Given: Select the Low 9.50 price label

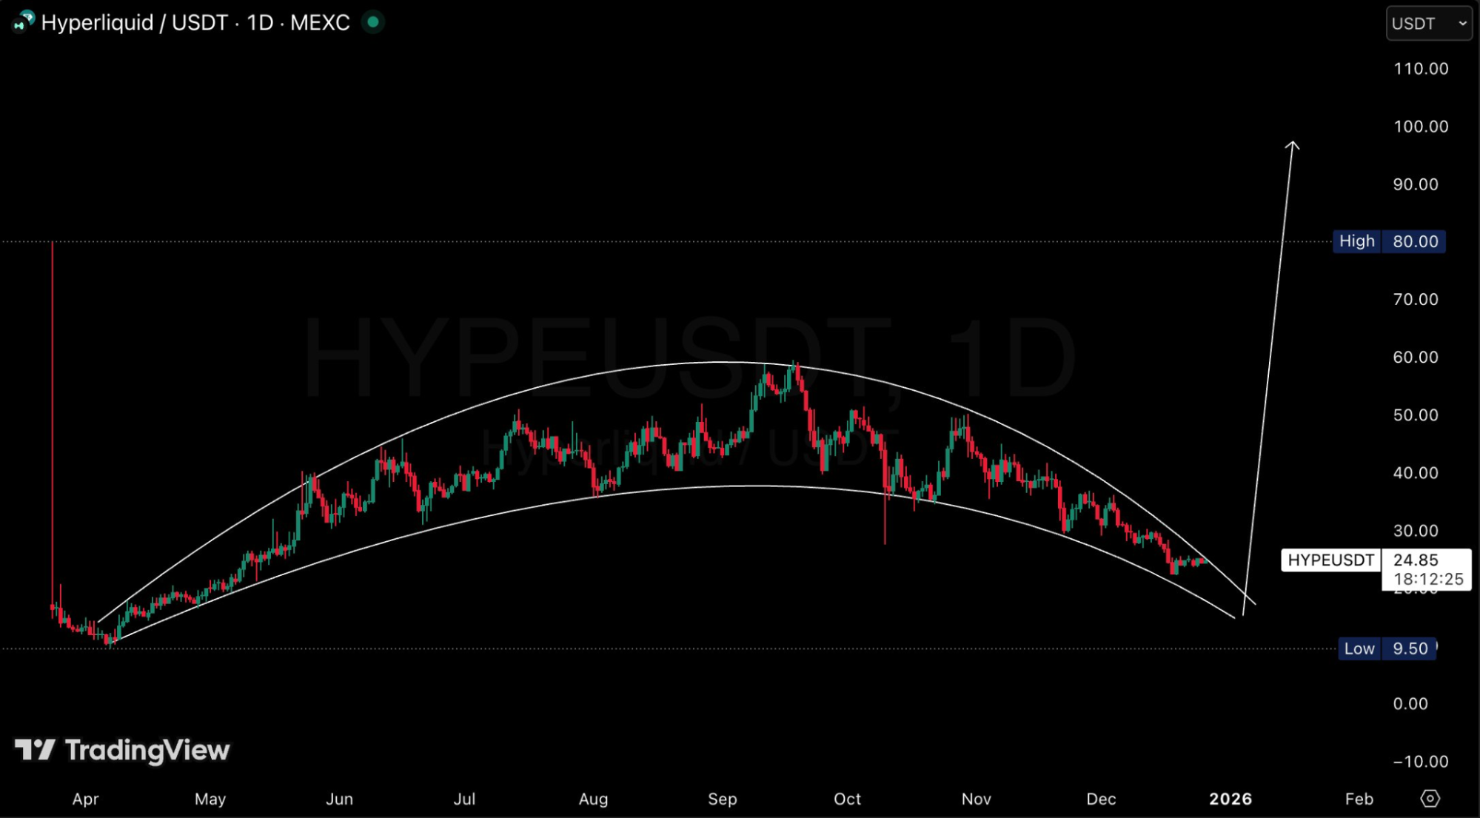Looking at the screenshot, I should pos(1387,648).
